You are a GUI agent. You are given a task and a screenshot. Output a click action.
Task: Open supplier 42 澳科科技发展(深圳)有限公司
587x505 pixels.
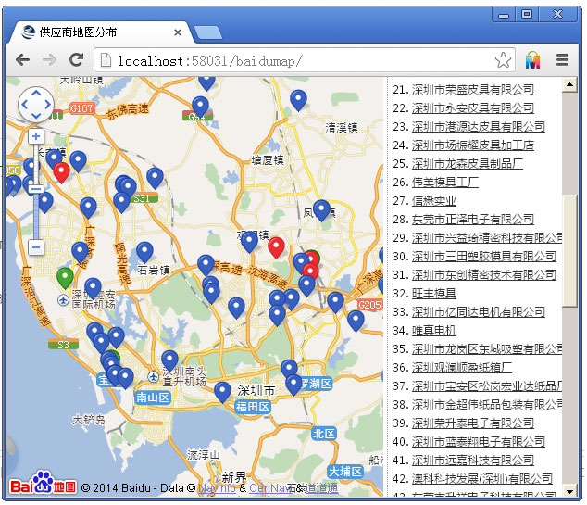click(482, 479)
